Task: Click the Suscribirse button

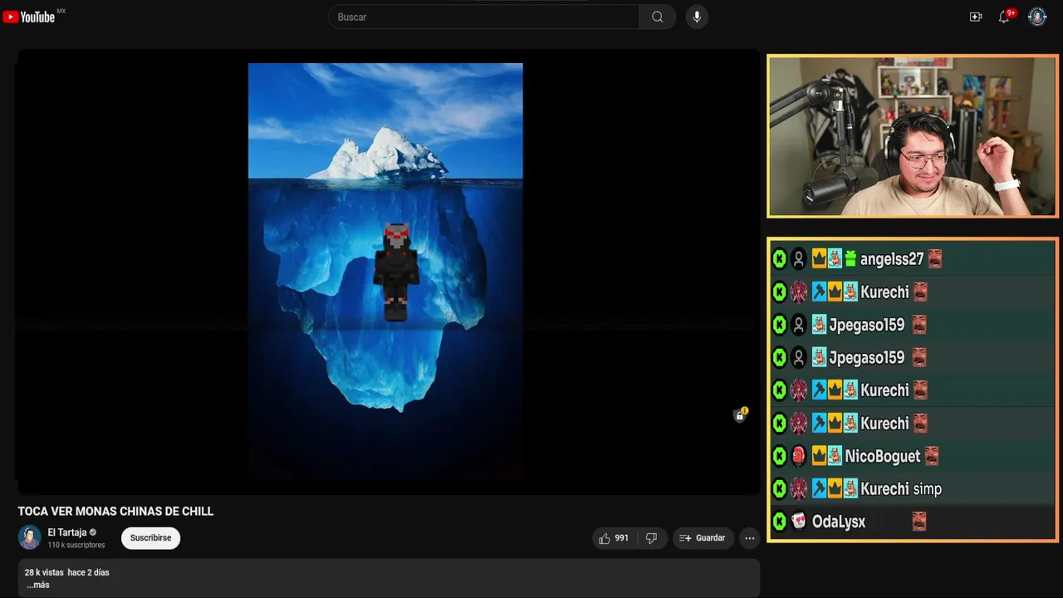Action: 150,538
